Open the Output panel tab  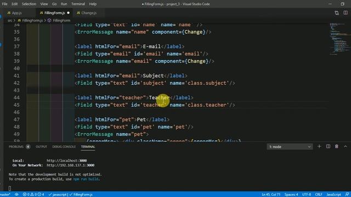click(x=42, y=147)
